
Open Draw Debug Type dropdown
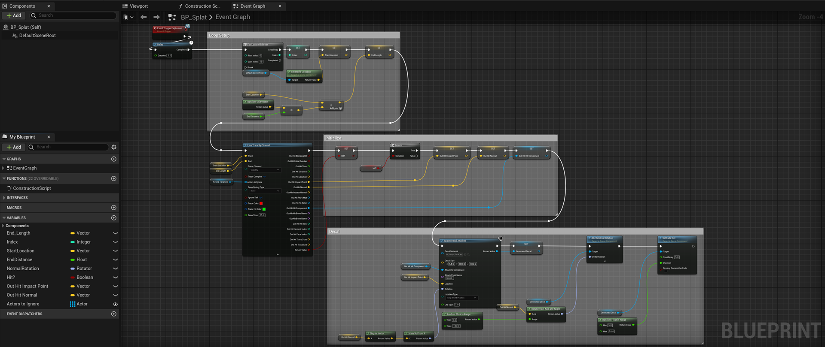click(264, 191)
